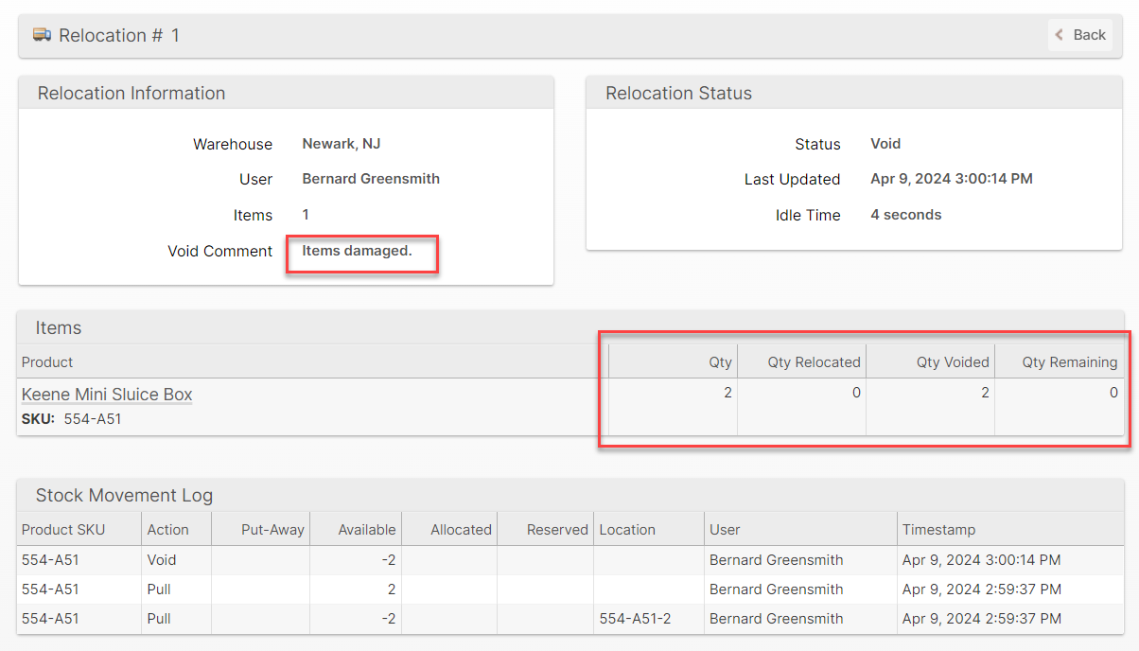Click the Timestamp column header

pyautogui.click(x=938, y=530)
